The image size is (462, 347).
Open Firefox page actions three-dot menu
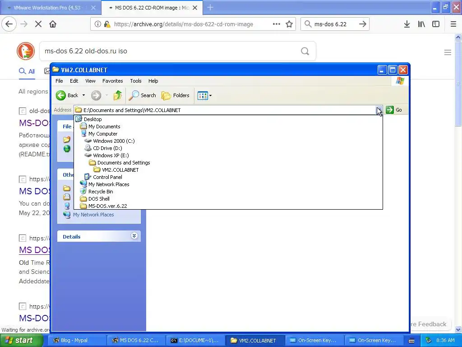point(277,24)
